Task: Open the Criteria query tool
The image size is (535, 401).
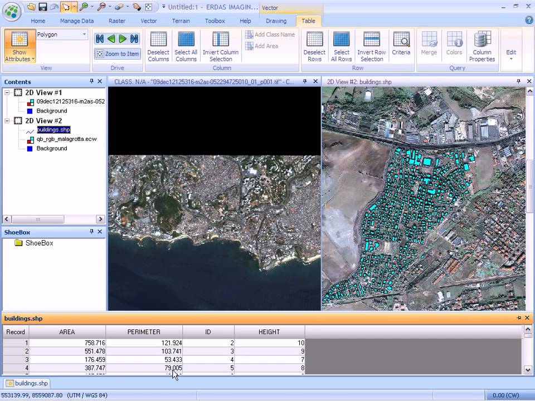Action: tap(401, 43)
